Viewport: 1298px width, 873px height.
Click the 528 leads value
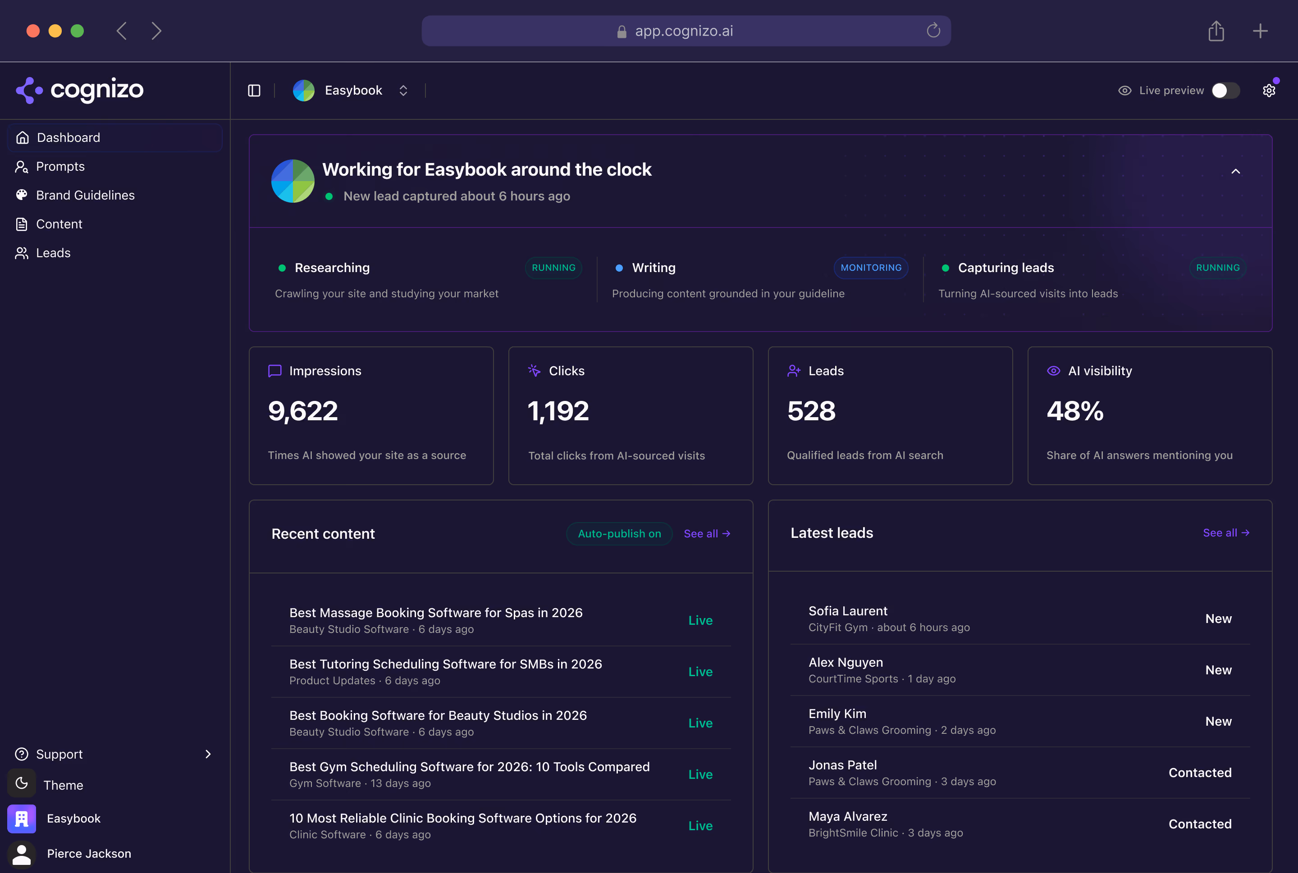(x=811, y=412)
